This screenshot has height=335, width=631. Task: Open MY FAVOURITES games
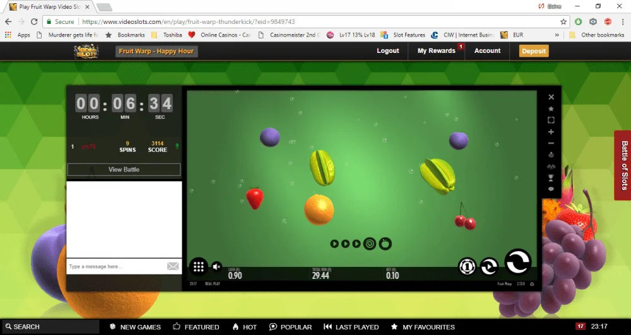[x=423, y=327]
